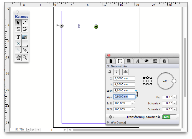Turn off the Transformuj zawartość switch

coord(170,117)
